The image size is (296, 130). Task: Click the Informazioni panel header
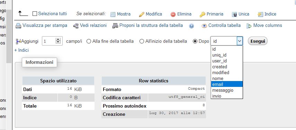(x=39, y=62)
